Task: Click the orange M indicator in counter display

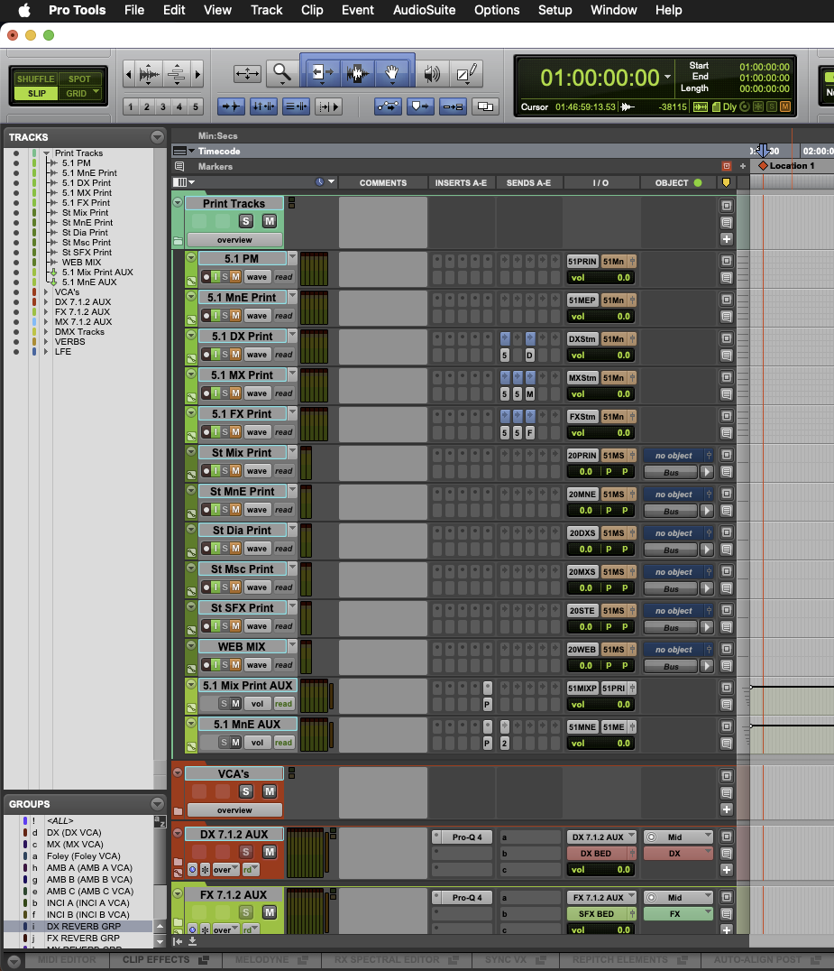Action: [x=785, y=106]
